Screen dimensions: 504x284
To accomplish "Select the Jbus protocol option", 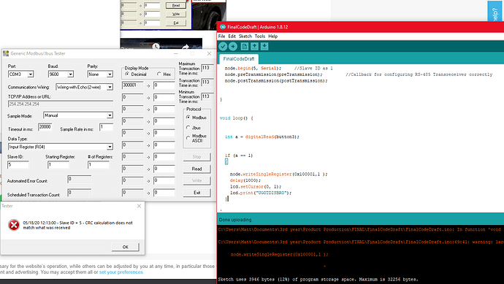I will tap(188, 128).
